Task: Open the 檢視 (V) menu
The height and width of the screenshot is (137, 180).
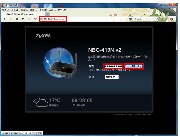Action: coord(24,10)
